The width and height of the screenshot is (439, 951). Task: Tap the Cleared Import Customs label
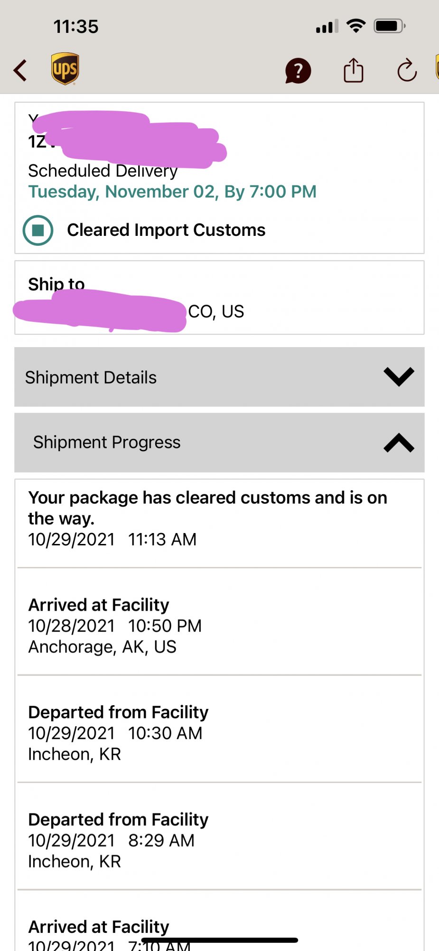coord(166,230)
